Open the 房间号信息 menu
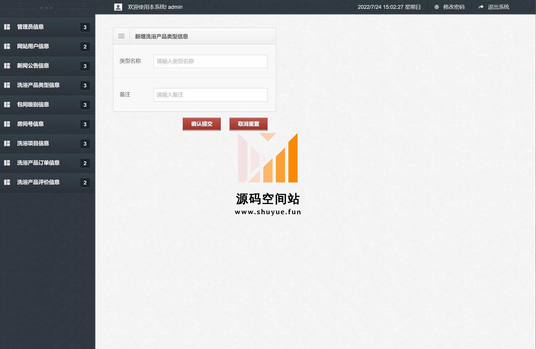Image resolution: width=536 pixels, height=349 pixels. point(47,124)
